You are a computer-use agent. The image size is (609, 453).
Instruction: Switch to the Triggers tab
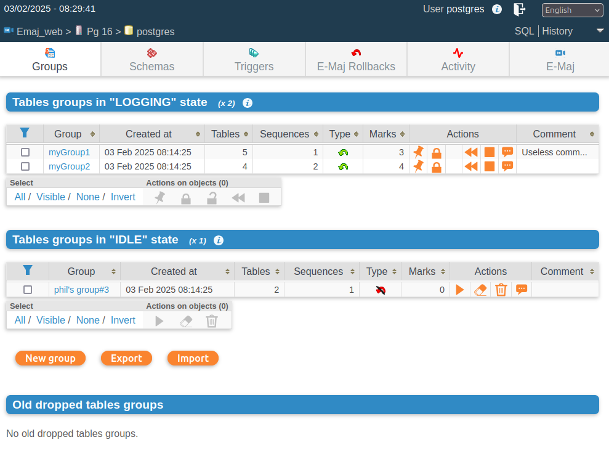point(254,60)
